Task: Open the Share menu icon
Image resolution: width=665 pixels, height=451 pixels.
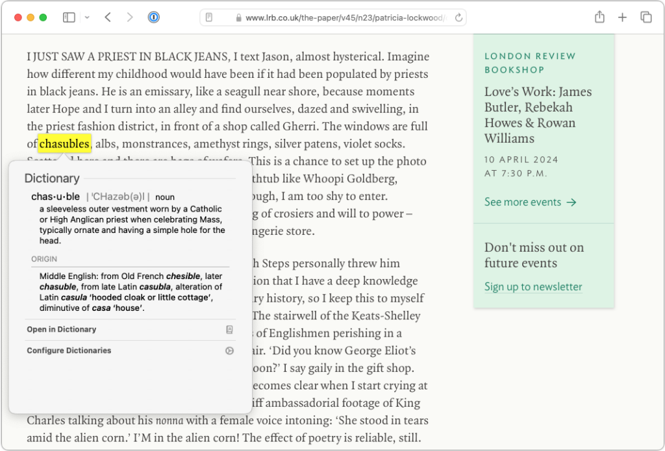Action: coord(599,18)
